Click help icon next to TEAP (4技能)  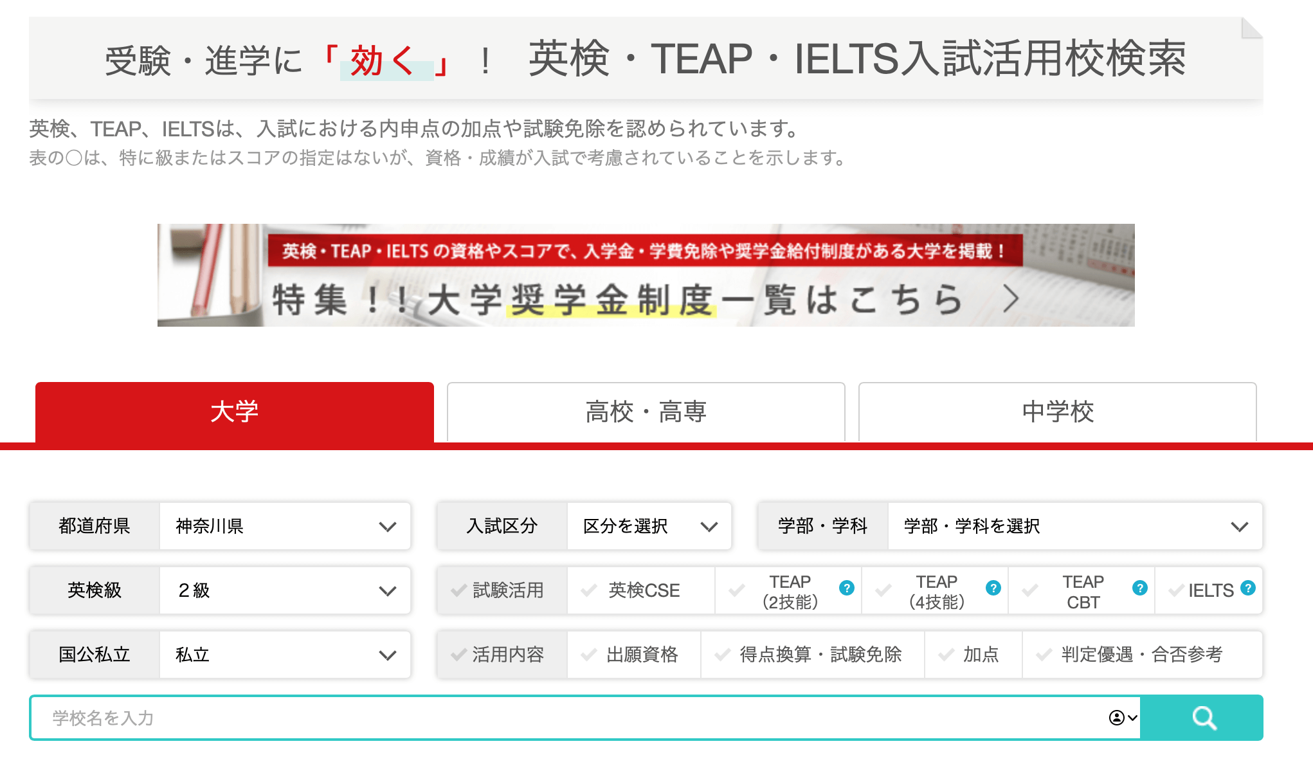pyautogui.click(x=993, y=588)
